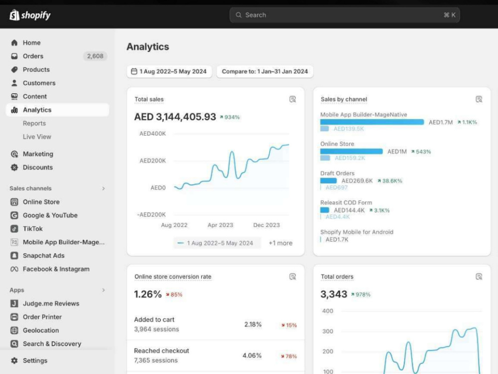Click the Draft Orders AED269.6K bar
Image resolution: width=498 pixels, height=374 pixels.
pyautogui.click(x=328, y=181)
